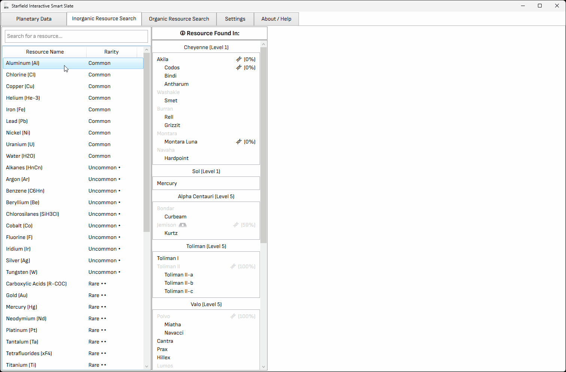Select Chlorine (Cl) in the resource list
Viewport: 566px width, 372px height.
[x=73, y=75]
